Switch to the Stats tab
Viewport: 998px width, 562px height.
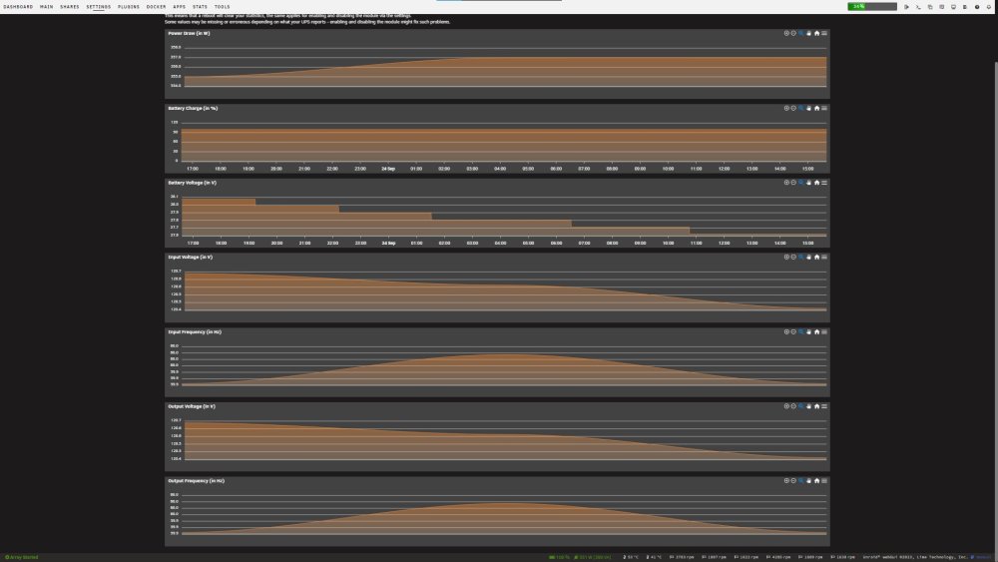tap(200, 6)
